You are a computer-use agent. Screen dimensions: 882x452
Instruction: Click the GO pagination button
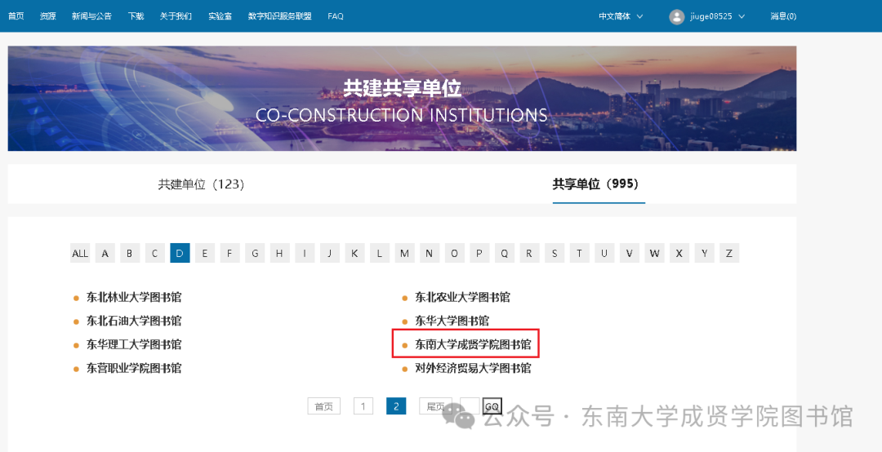tap(492, 405)
